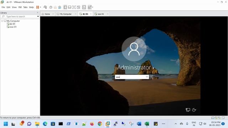
Task: Enter full screen mode
Action: click(74, 7)
